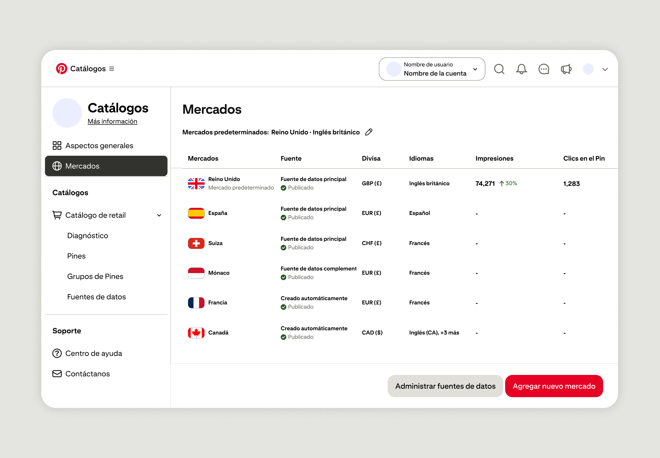Click CHF currency in Suiza row
The width and height of the screenshot is (660, 458).
point(372,243)
